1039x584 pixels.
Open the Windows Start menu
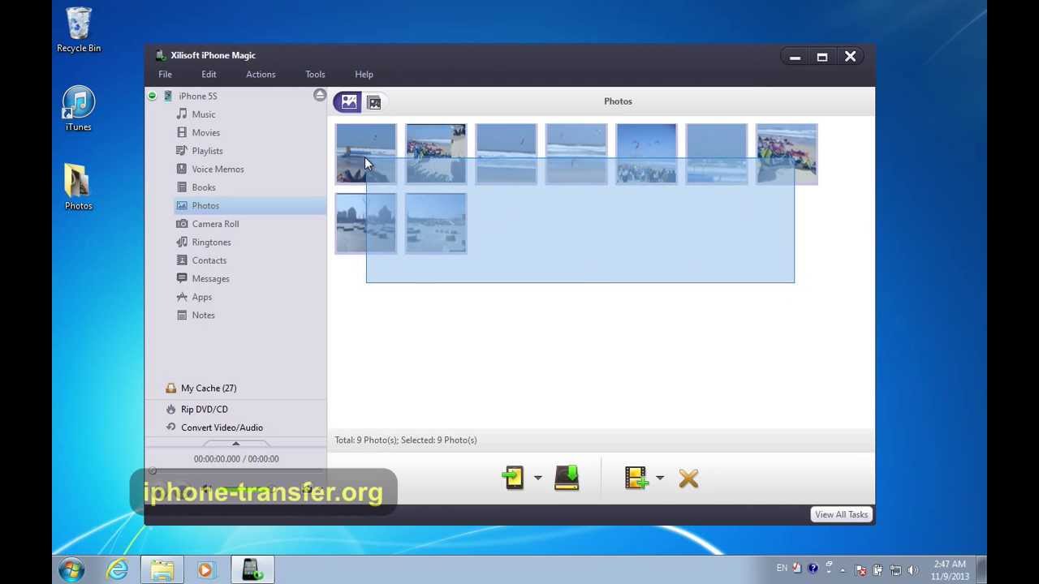click(x=71, y=569)
